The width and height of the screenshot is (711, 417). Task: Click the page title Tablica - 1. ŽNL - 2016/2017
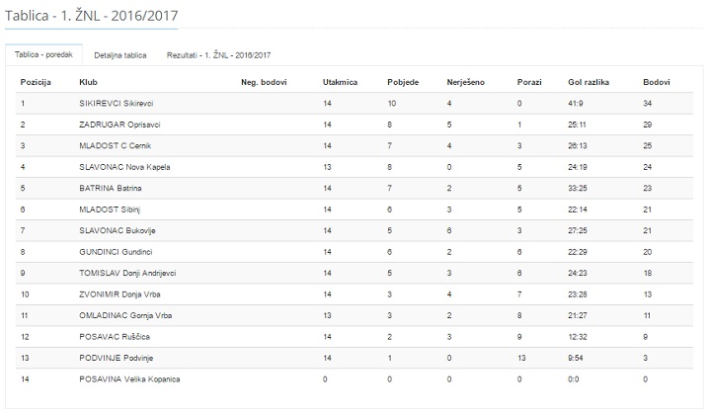(x=91, y=16)
